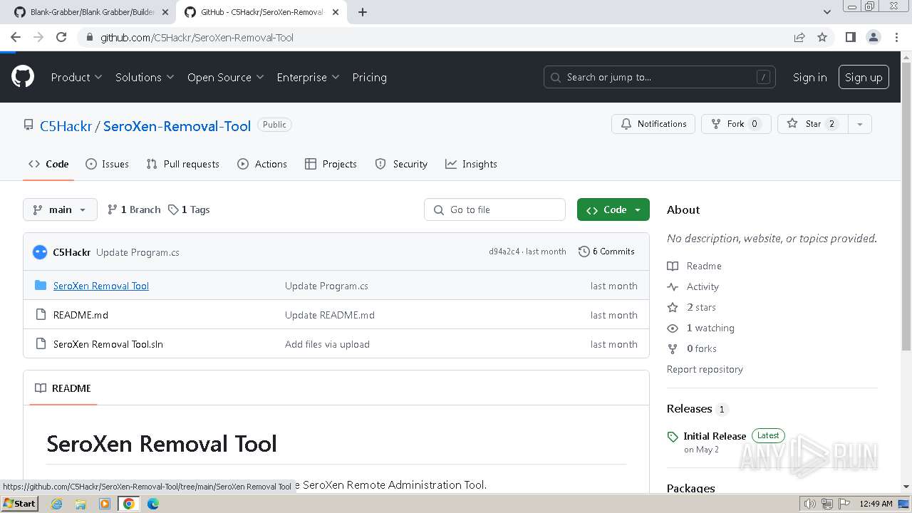Open Pricing page
Screen dimensions: 912x513
coord(369,77)
